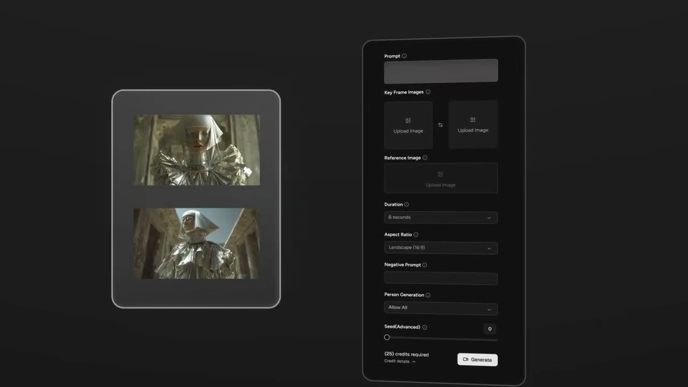The height and width of the screenshot is (387, 688).
Task: Click the Person Generation info icon
Action: [428, 295]
